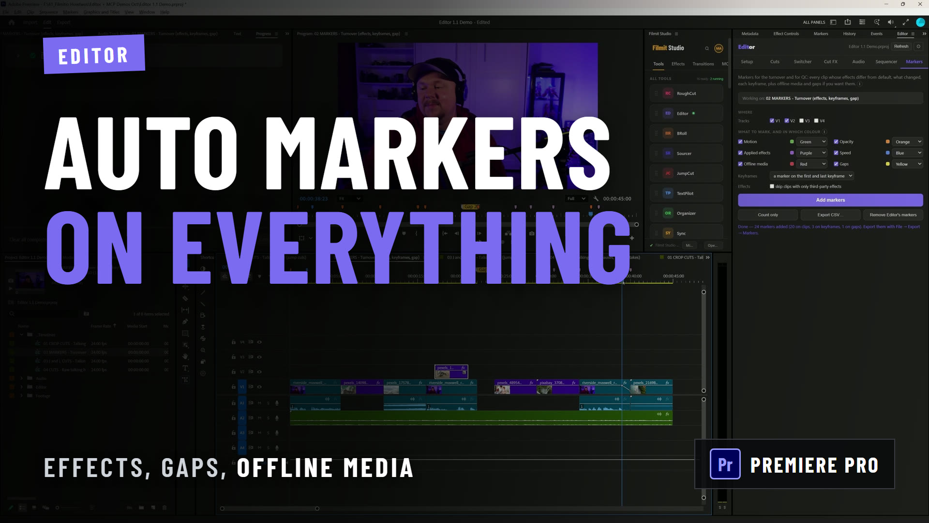Click the Quick Export share icon in the header
The width and height of the screenshot is (929, 523).
(x=848, y=22)
